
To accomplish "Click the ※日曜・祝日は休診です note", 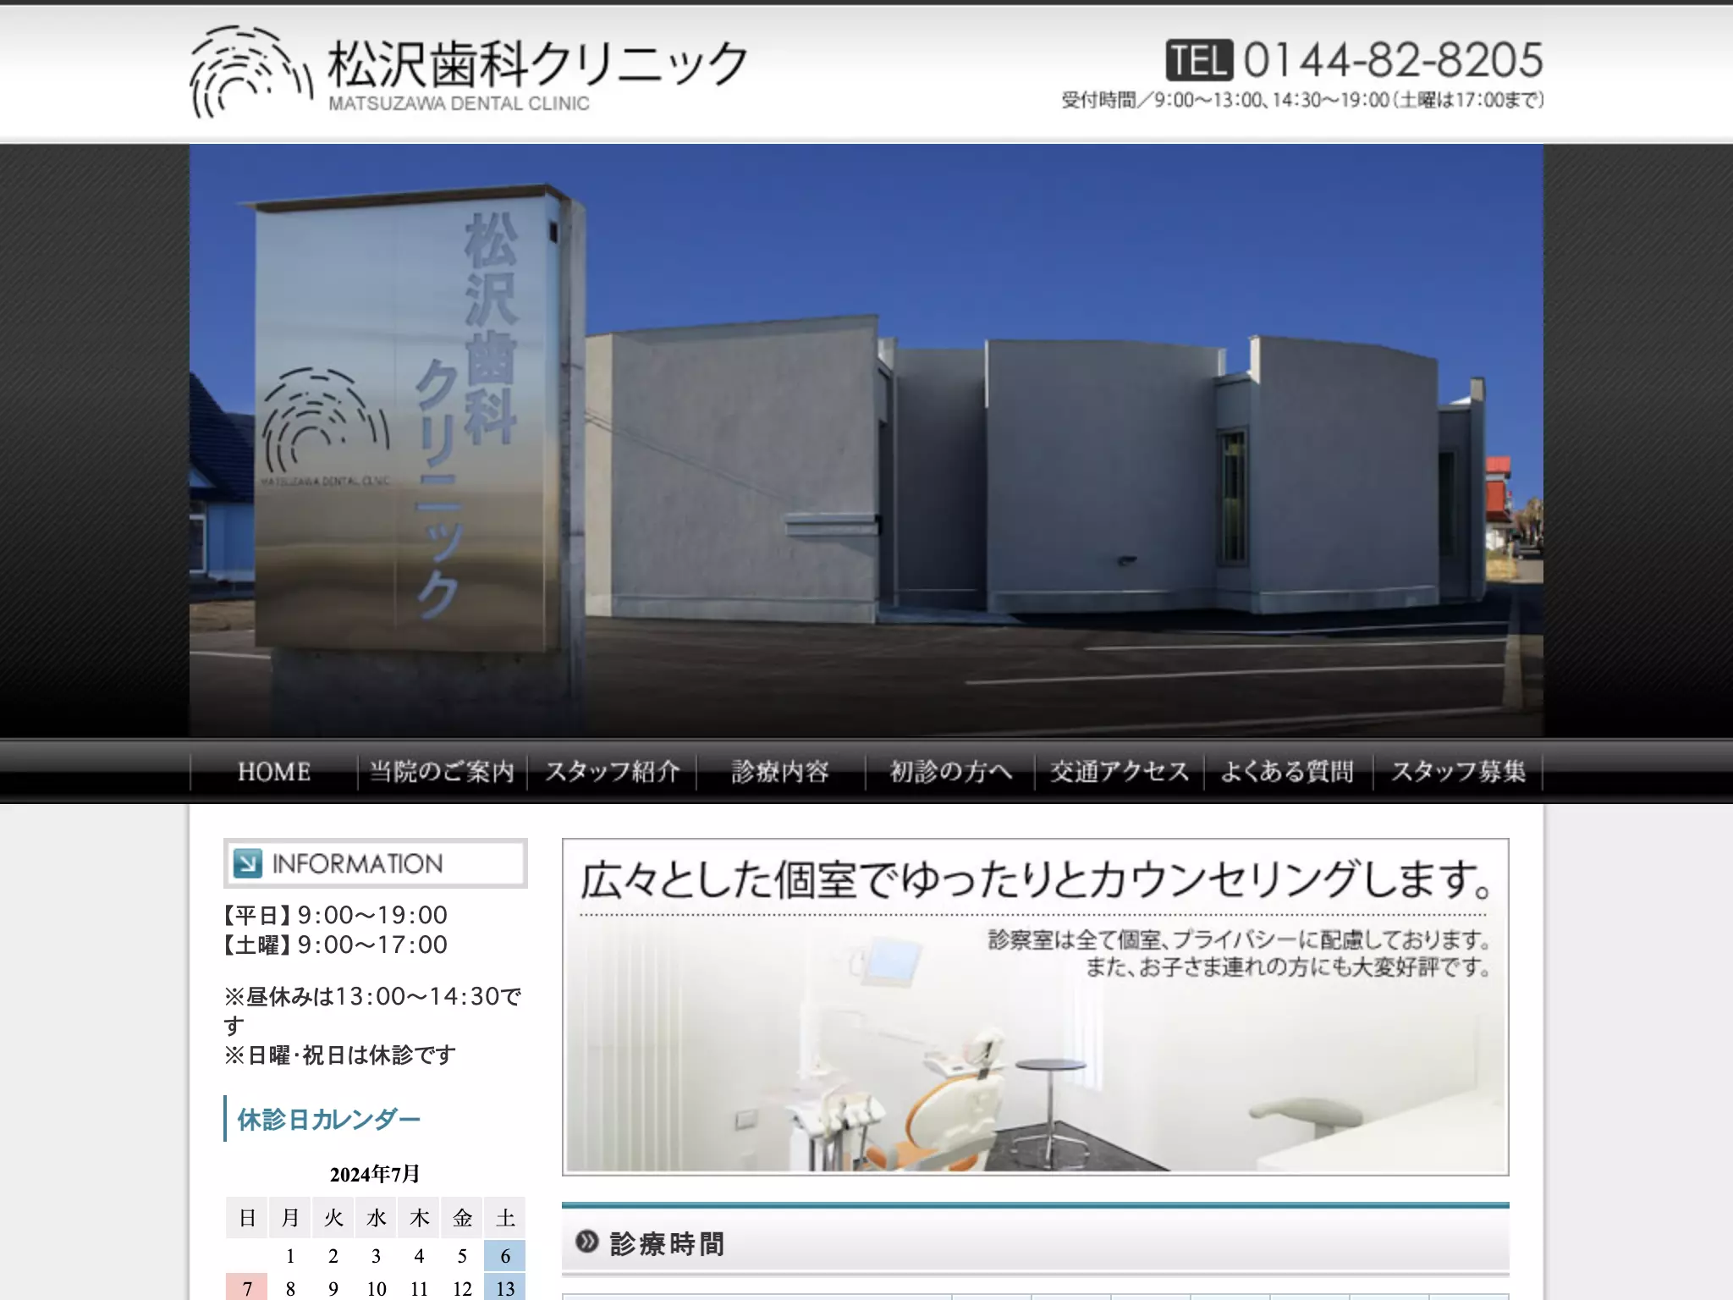I will 340,1055.
